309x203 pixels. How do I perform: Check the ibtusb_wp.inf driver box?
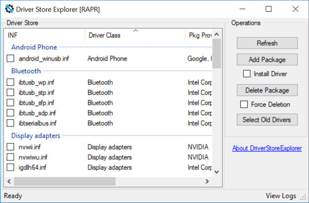[10, 82]
